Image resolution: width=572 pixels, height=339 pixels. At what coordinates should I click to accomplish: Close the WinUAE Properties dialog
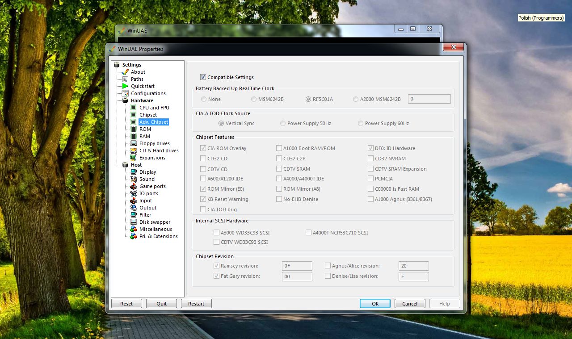pyautogui.click(x=454, y=47)
